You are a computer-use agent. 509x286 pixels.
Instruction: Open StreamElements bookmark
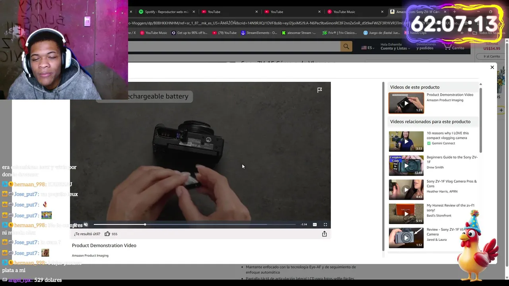(259, 33)
